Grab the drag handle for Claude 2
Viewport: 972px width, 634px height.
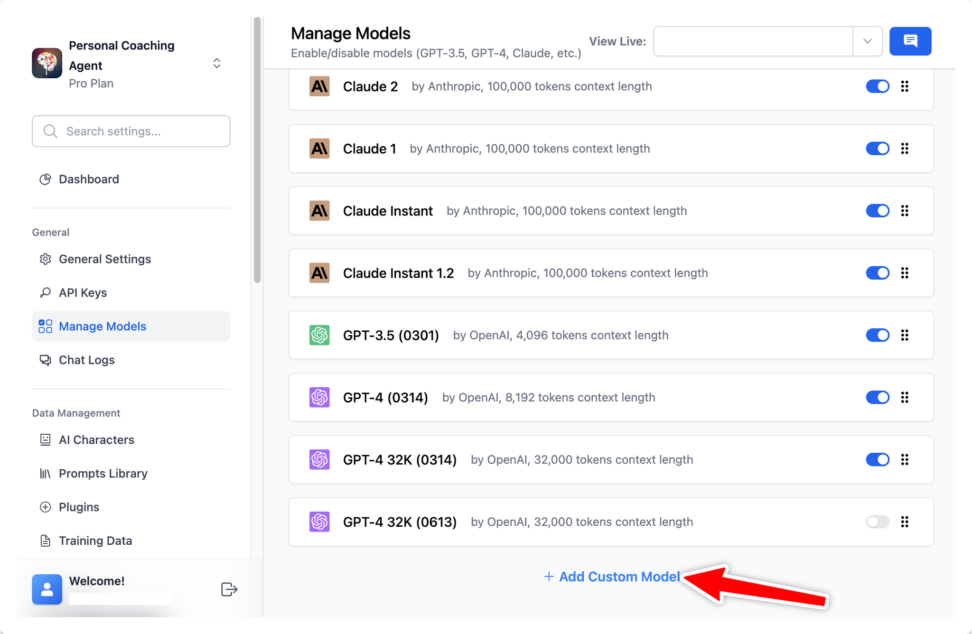click(x=905, y=86)
